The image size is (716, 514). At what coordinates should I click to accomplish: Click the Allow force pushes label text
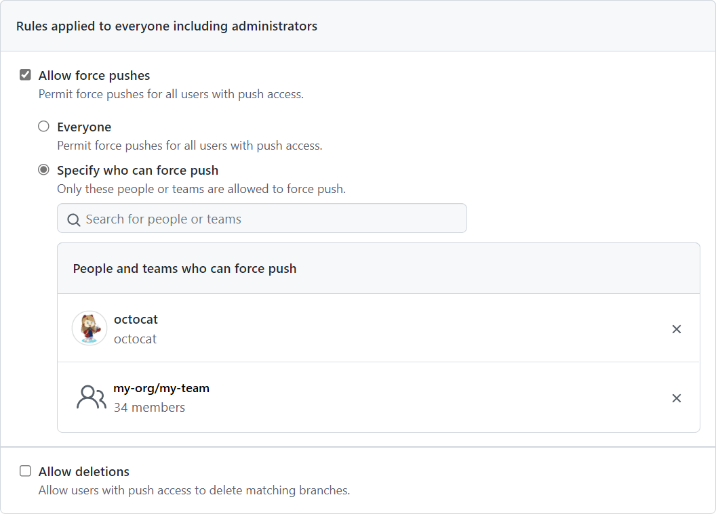94,75
